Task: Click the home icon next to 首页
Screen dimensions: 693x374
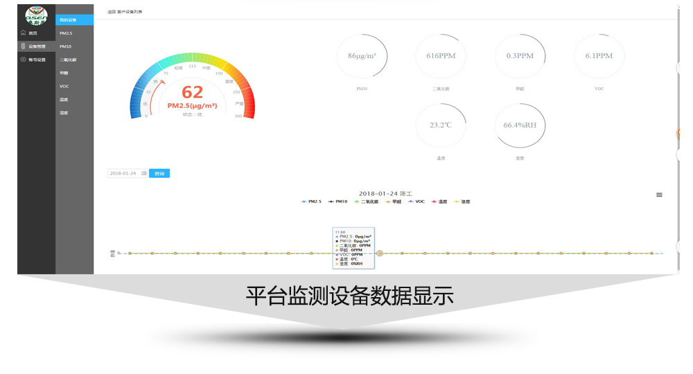Action: pos(23,33)
